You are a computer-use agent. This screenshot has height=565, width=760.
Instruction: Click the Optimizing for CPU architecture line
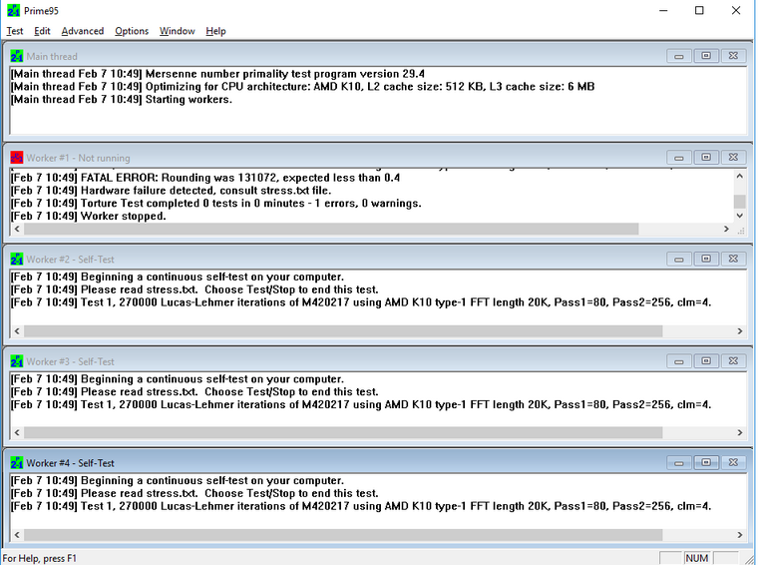[x=303, y=87]
